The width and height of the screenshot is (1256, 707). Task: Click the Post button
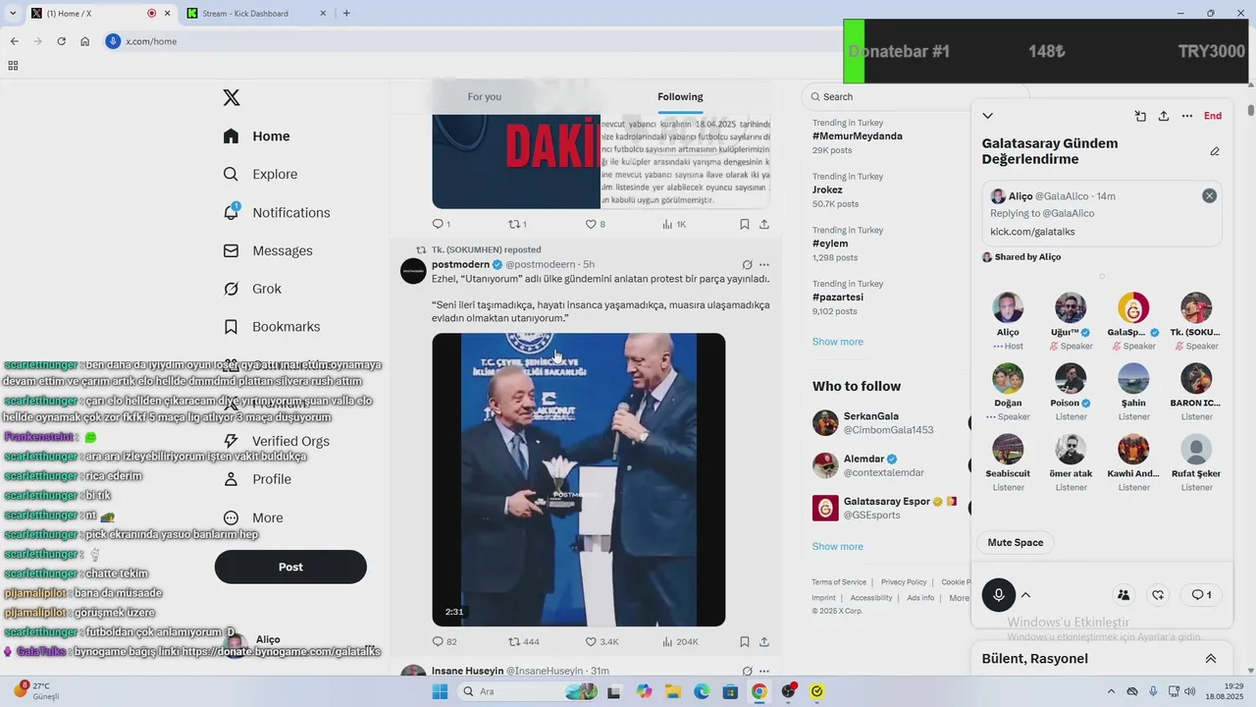pyautogui.click(x=290, y=567)
